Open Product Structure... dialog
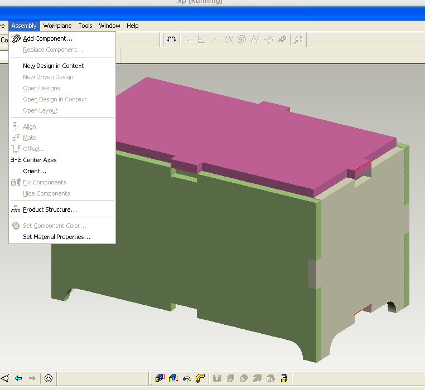Viewport: 425px width, 390px height. 62,209
